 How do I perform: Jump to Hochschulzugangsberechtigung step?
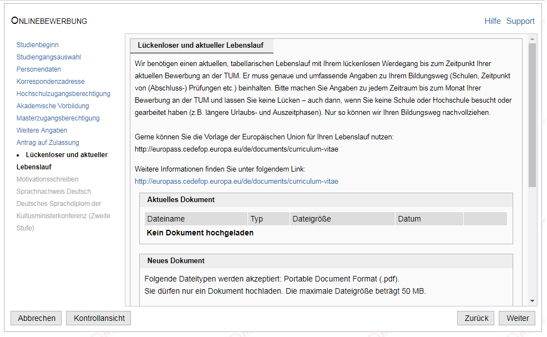63,94
